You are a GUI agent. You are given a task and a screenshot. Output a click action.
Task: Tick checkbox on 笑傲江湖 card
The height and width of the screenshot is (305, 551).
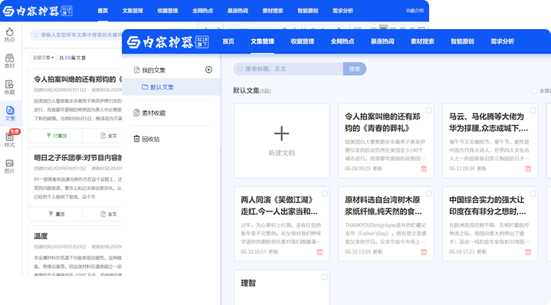325,194
